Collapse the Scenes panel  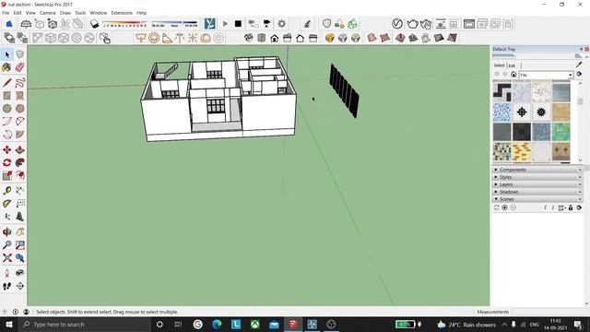[537, 199]
